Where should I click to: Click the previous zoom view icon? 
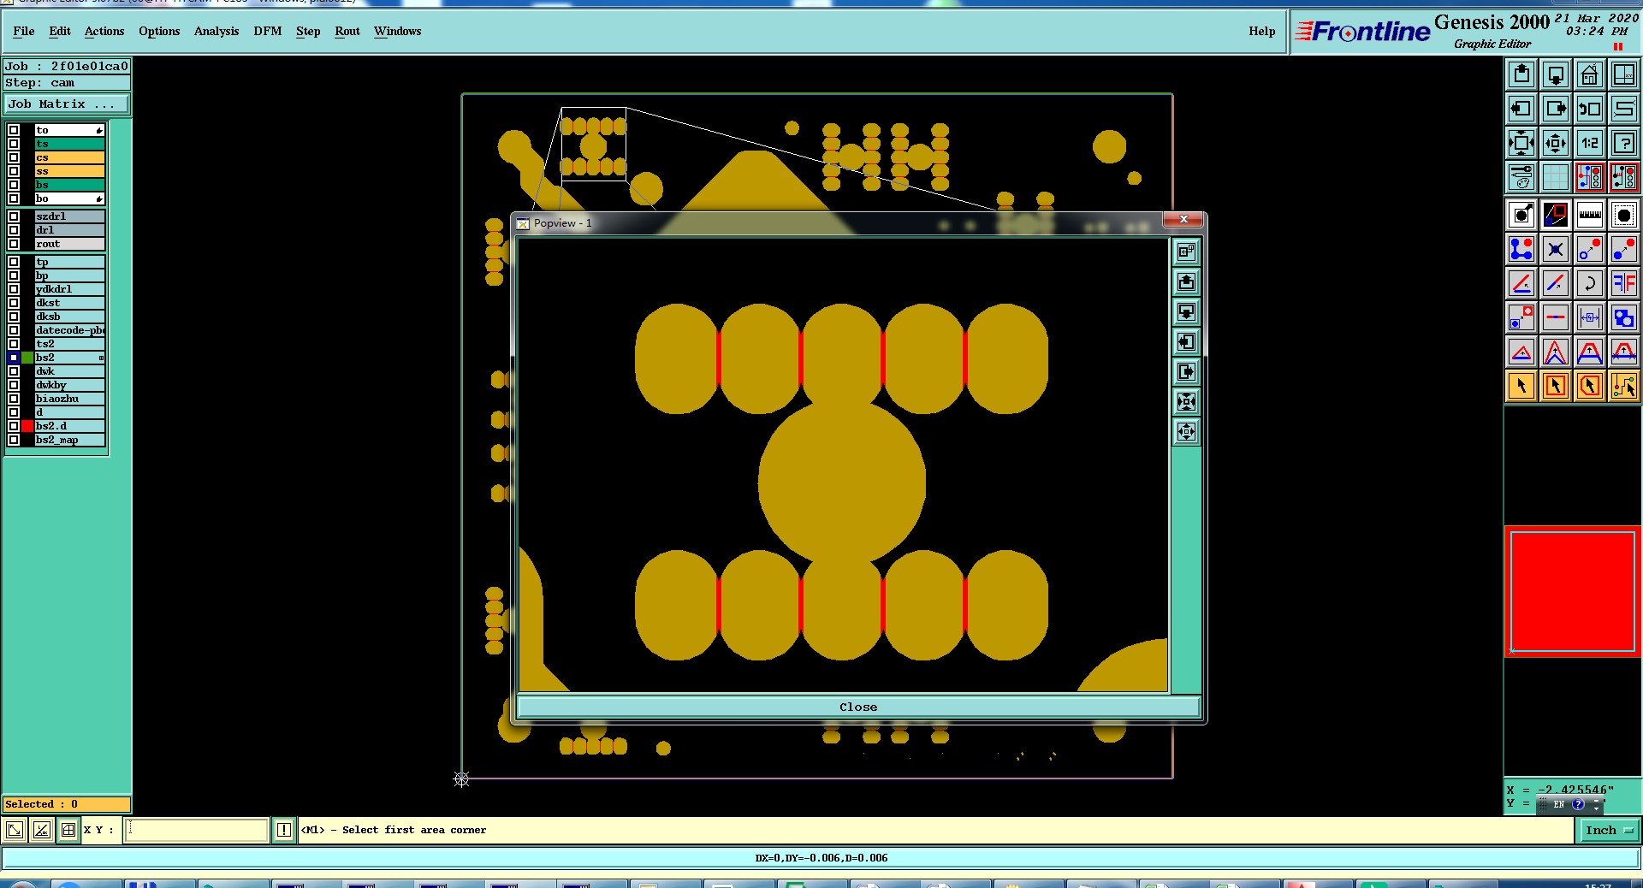(x=1590, y=109)
